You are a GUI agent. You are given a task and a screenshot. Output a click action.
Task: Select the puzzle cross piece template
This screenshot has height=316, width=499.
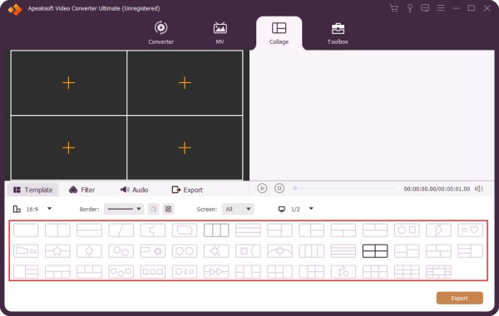[216, 251]
